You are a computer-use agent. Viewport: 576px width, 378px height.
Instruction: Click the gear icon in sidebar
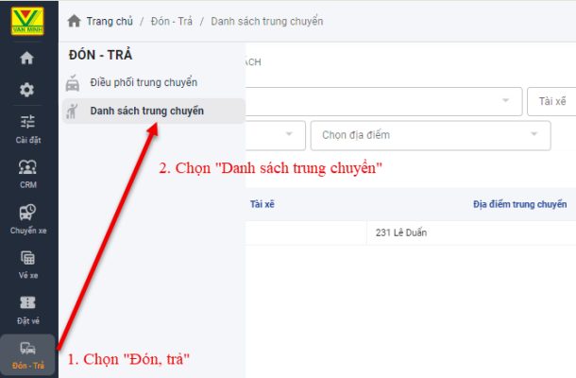point(27,90)
